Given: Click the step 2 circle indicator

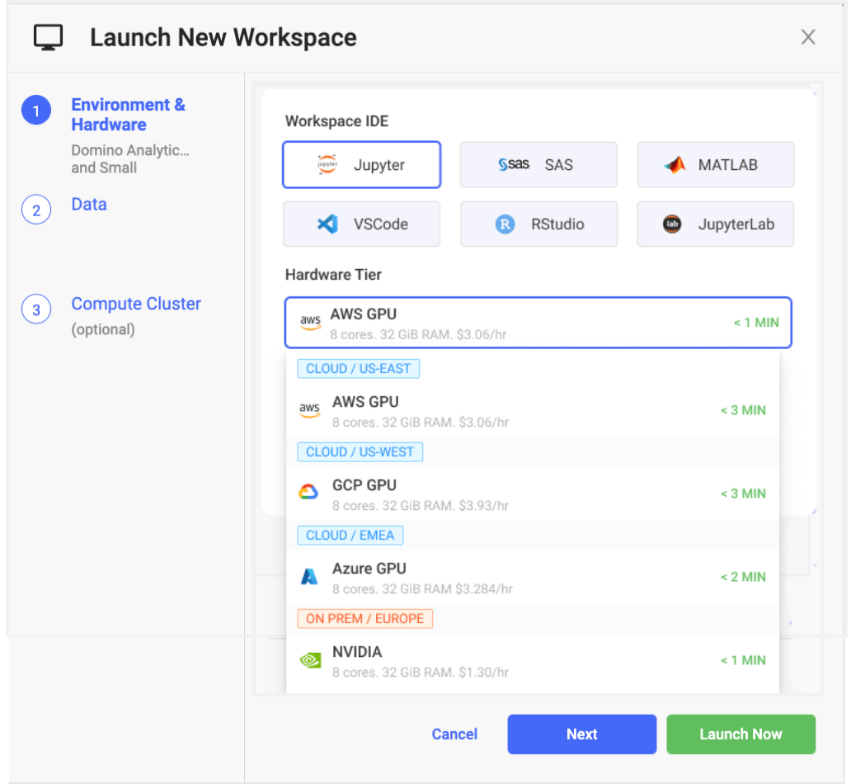Looking at the screenshot, I should coord(36,210).
